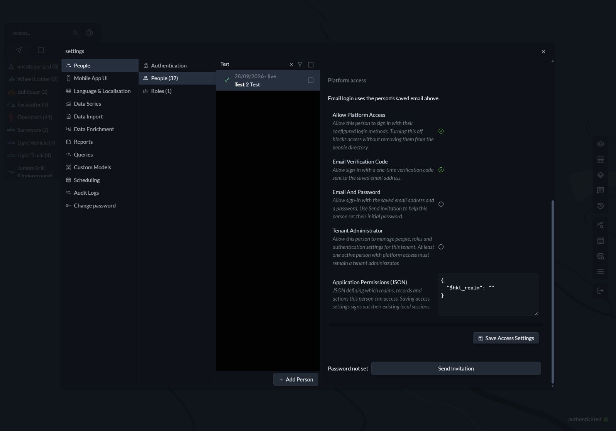Screen dimensions: 616x431
Task: Open the layers icon in right toolbar
Action: pos(600,175)
